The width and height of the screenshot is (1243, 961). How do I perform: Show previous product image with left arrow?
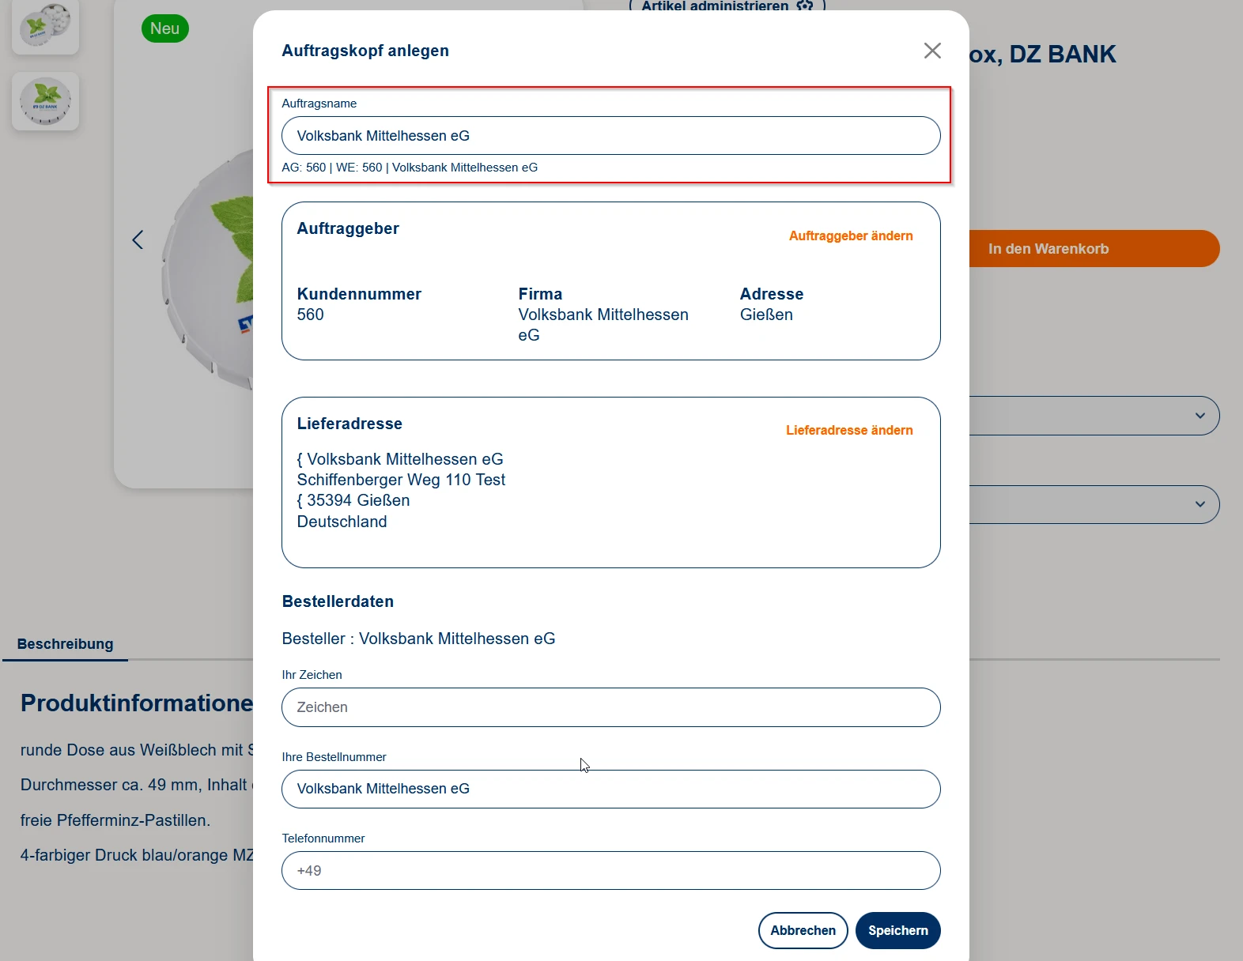[x=138, y=239]
